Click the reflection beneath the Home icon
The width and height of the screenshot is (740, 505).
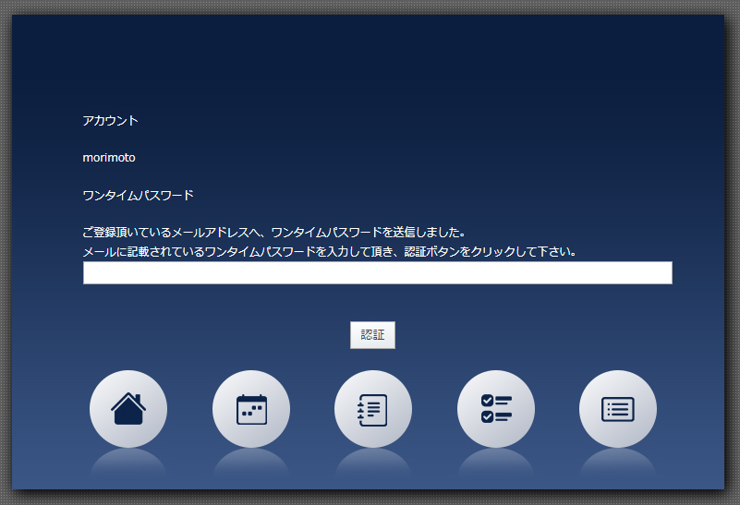pyautogui.click(x=128, y=464)
